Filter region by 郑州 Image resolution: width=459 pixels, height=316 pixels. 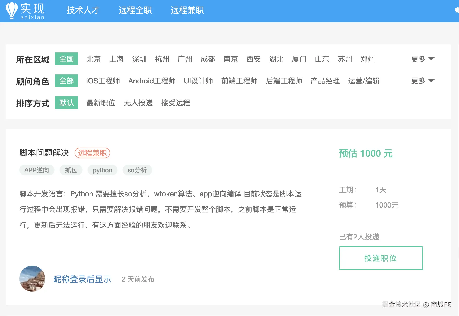pyautogui.click(x=367, y=59)
